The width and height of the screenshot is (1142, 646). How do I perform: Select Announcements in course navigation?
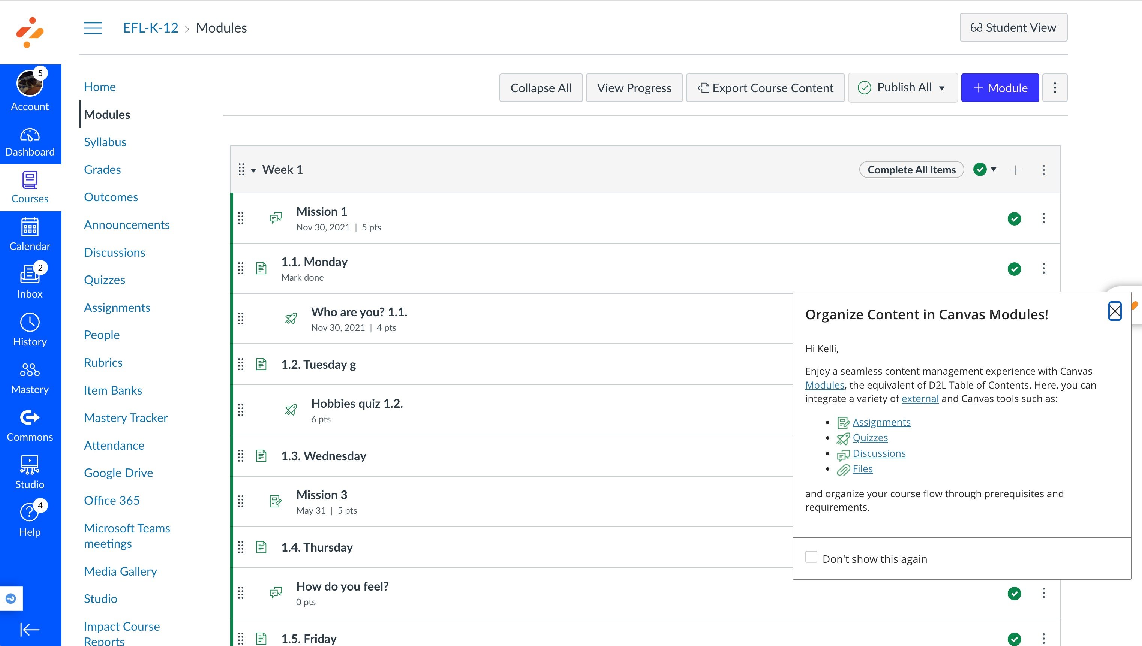pos(126,225)
